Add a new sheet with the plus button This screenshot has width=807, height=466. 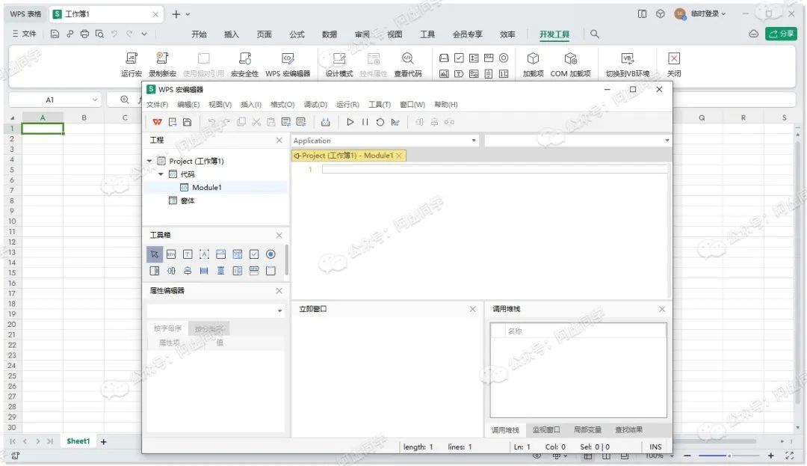(x=103, y=442)
